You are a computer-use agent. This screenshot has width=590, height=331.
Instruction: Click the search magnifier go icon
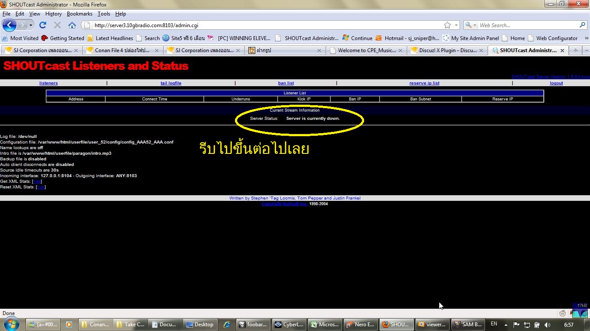[x=582, y=25]
